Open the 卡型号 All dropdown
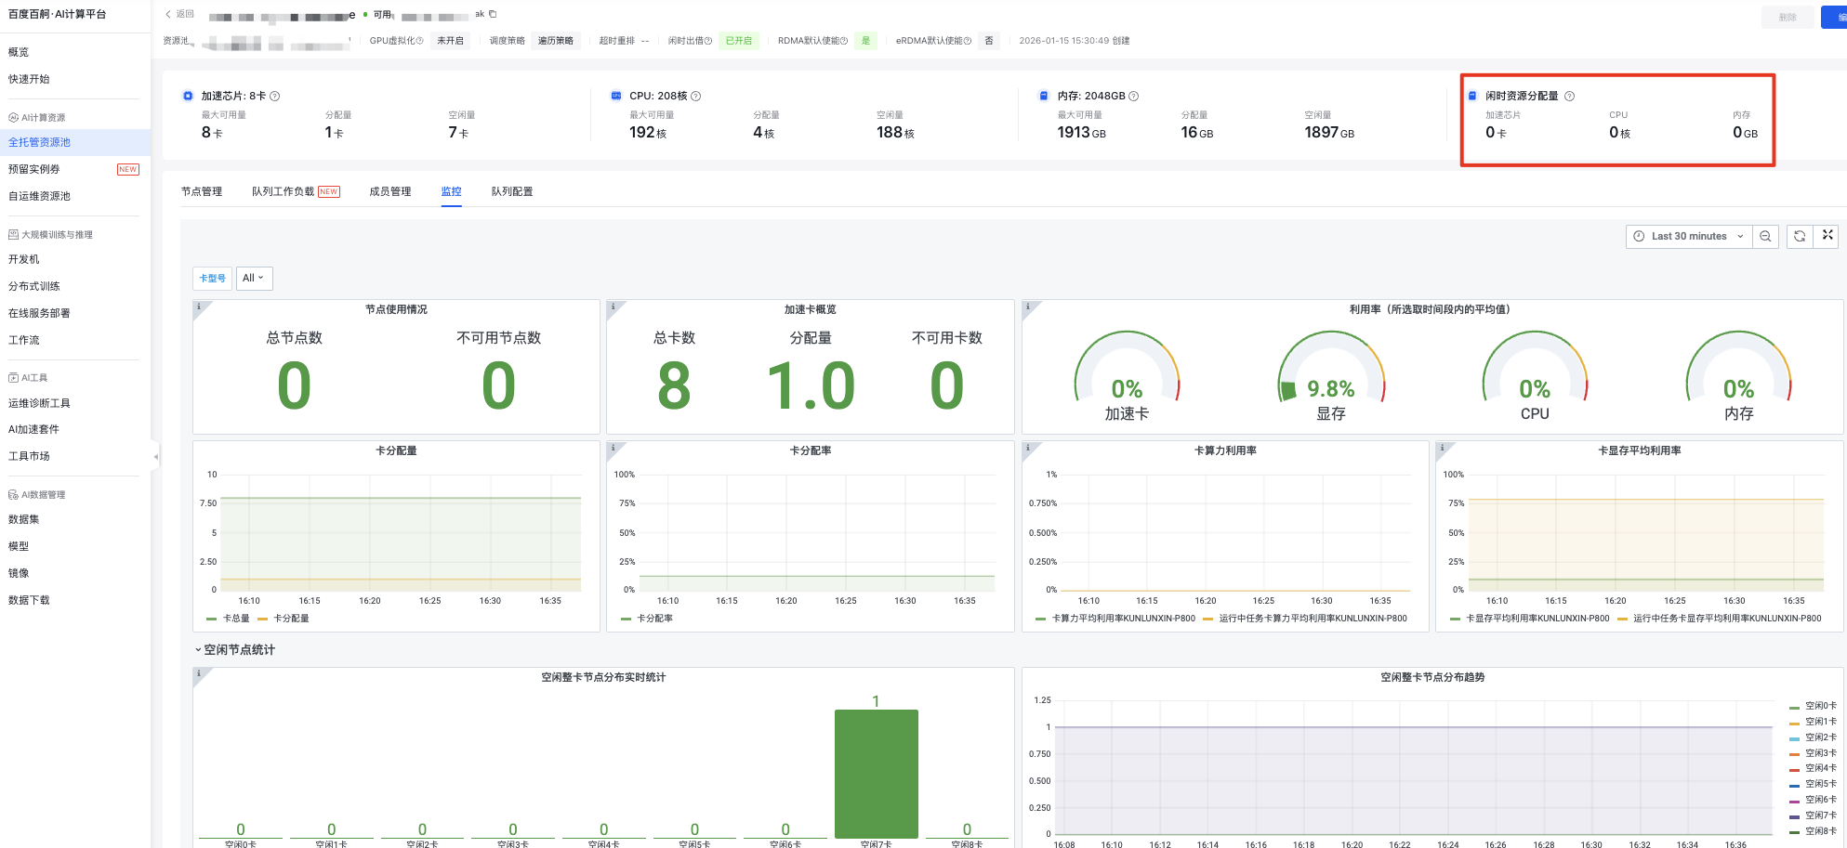1847x848 pixels. (x=253, y=278)
